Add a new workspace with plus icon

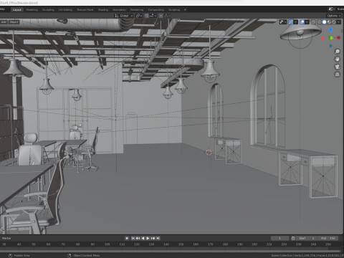pyautogui.click(x=185, y=10)
